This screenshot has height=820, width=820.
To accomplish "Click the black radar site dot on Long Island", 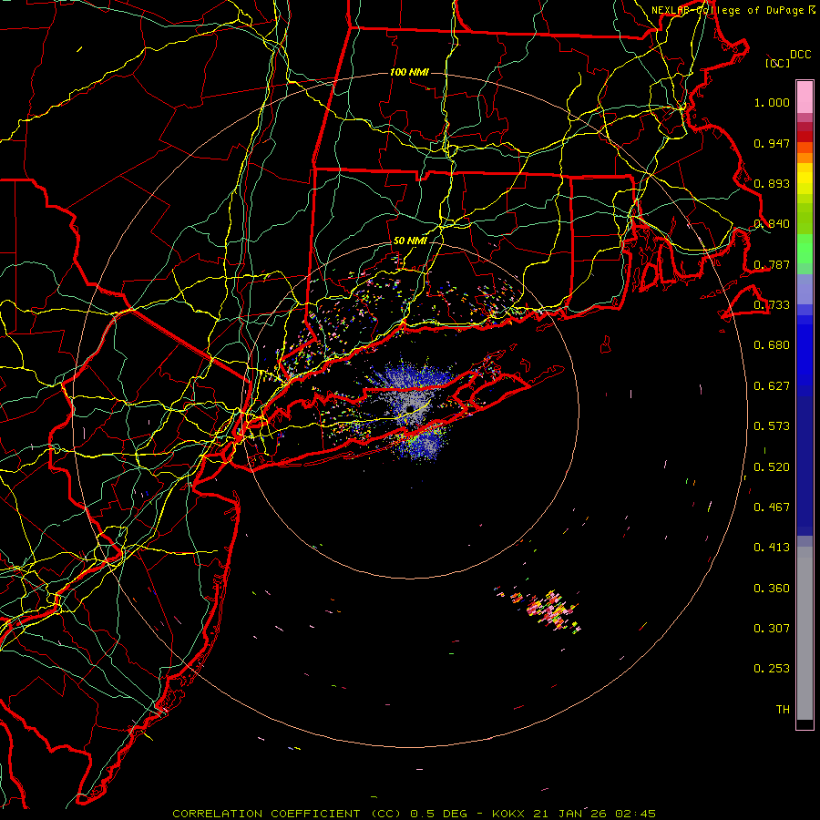I will pyautogui.click(x=411, y=409).
